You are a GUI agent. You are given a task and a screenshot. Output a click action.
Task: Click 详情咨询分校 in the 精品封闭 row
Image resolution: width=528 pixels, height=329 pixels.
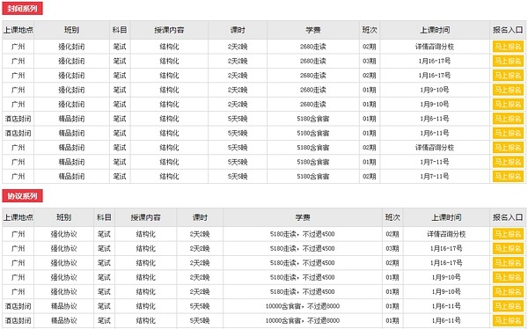click(x=435, y=148)
